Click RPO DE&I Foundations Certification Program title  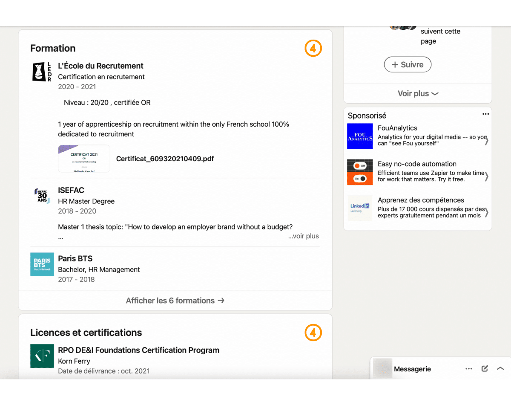pos(138,350)
